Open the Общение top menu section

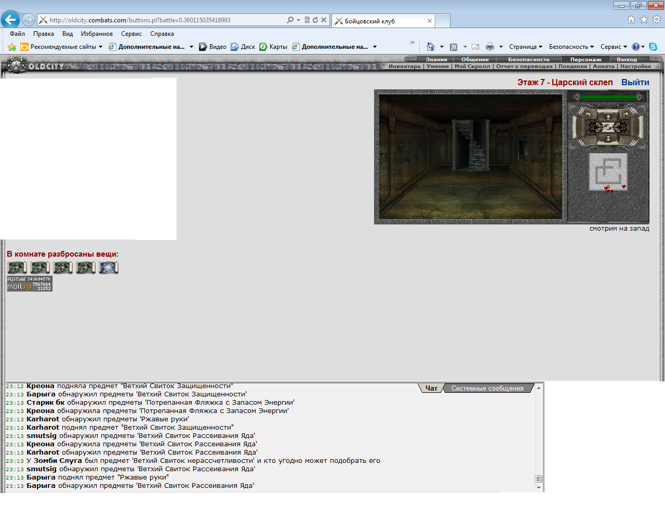pos(475,59)
